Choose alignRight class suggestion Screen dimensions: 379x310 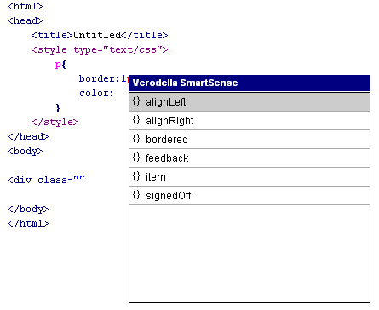coord(250,121)
